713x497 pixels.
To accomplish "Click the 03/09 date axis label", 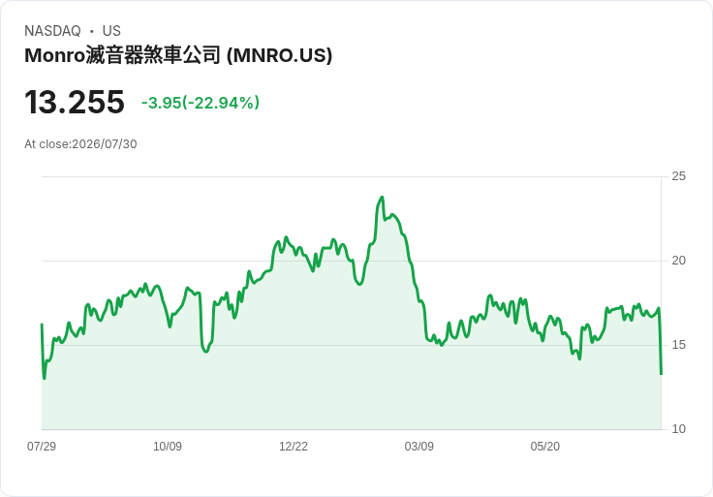I will pos(418,446).
